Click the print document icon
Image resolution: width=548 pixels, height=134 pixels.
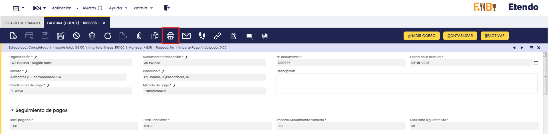pyautogui.click(x=170, y=36)
